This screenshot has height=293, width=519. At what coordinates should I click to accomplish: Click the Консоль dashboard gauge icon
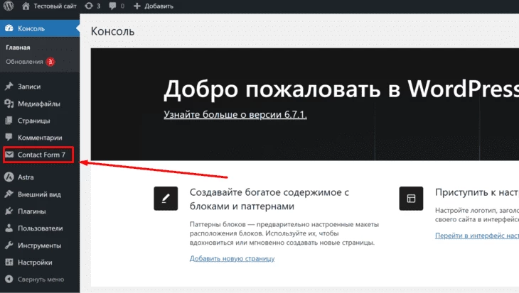[x=9, y=28]
